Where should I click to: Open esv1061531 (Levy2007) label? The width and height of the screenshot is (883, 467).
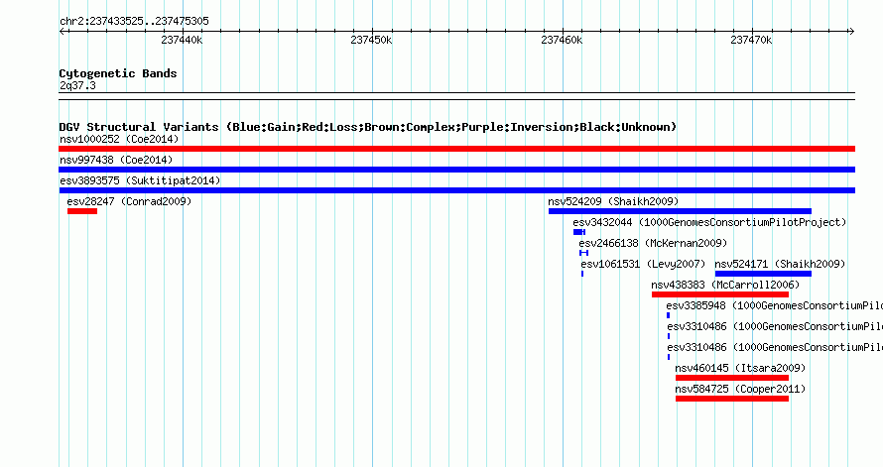click(643, 264)
